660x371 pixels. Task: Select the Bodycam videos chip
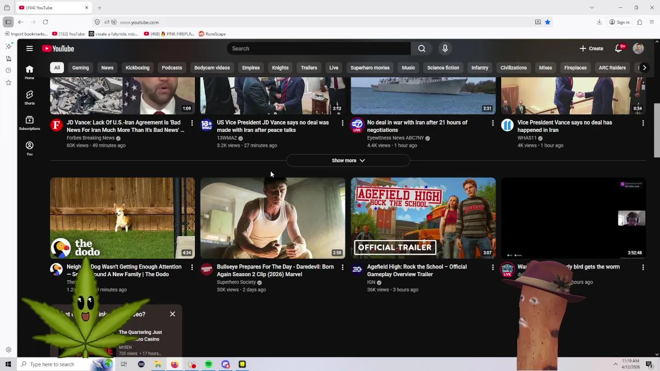[212, 68]
